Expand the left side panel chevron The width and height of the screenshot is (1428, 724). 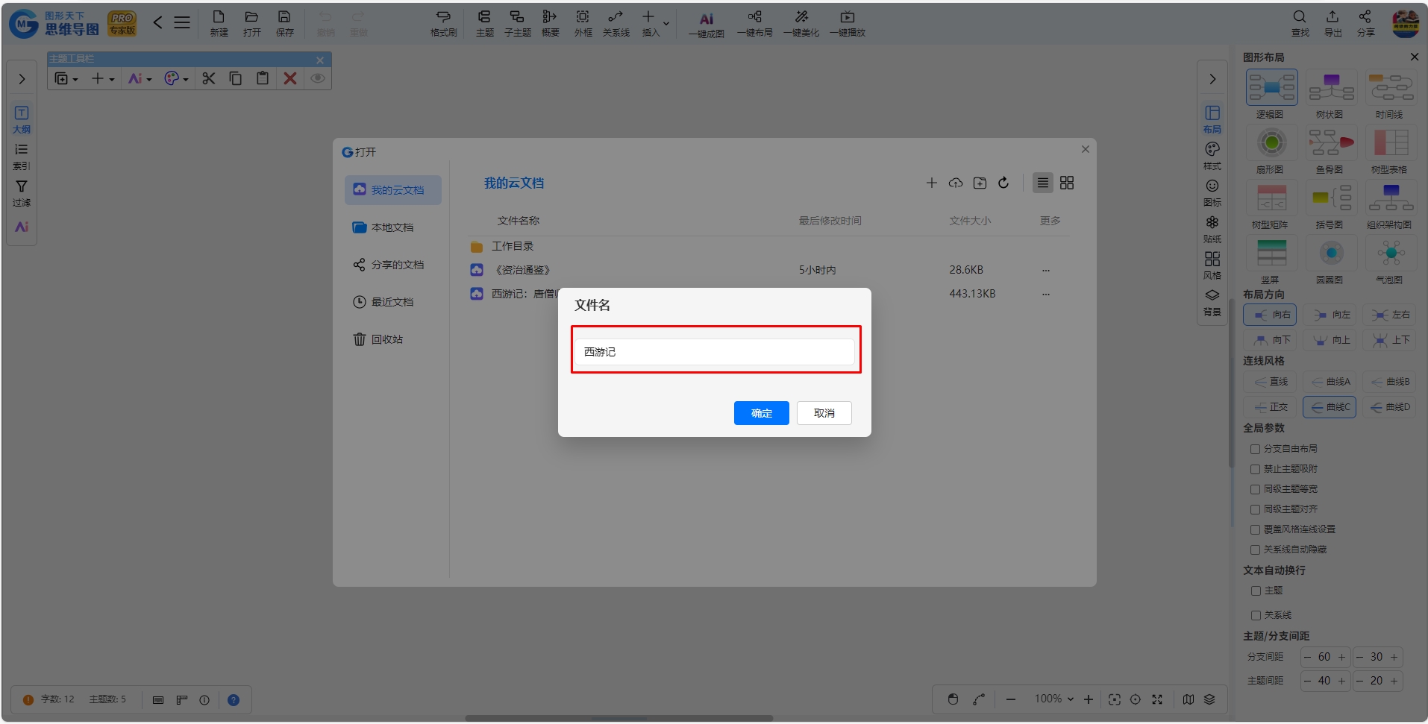click(22, 79)
